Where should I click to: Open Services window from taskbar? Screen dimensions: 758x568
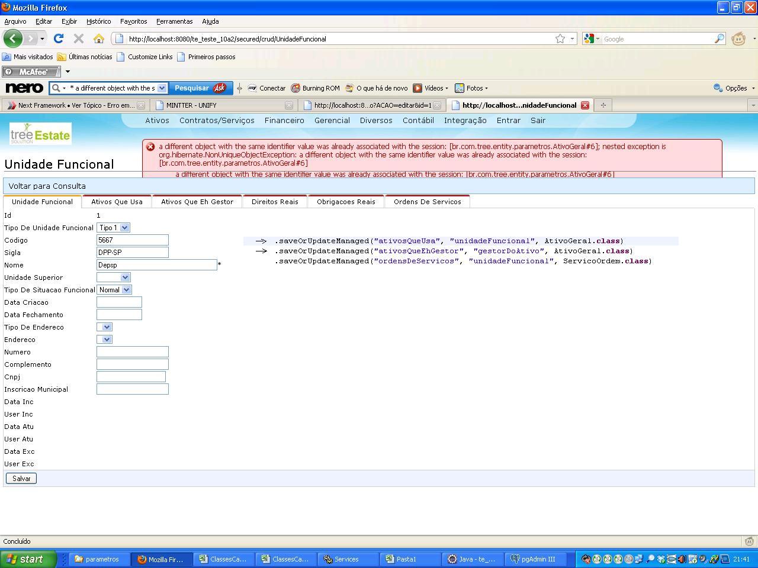(348, 559)
